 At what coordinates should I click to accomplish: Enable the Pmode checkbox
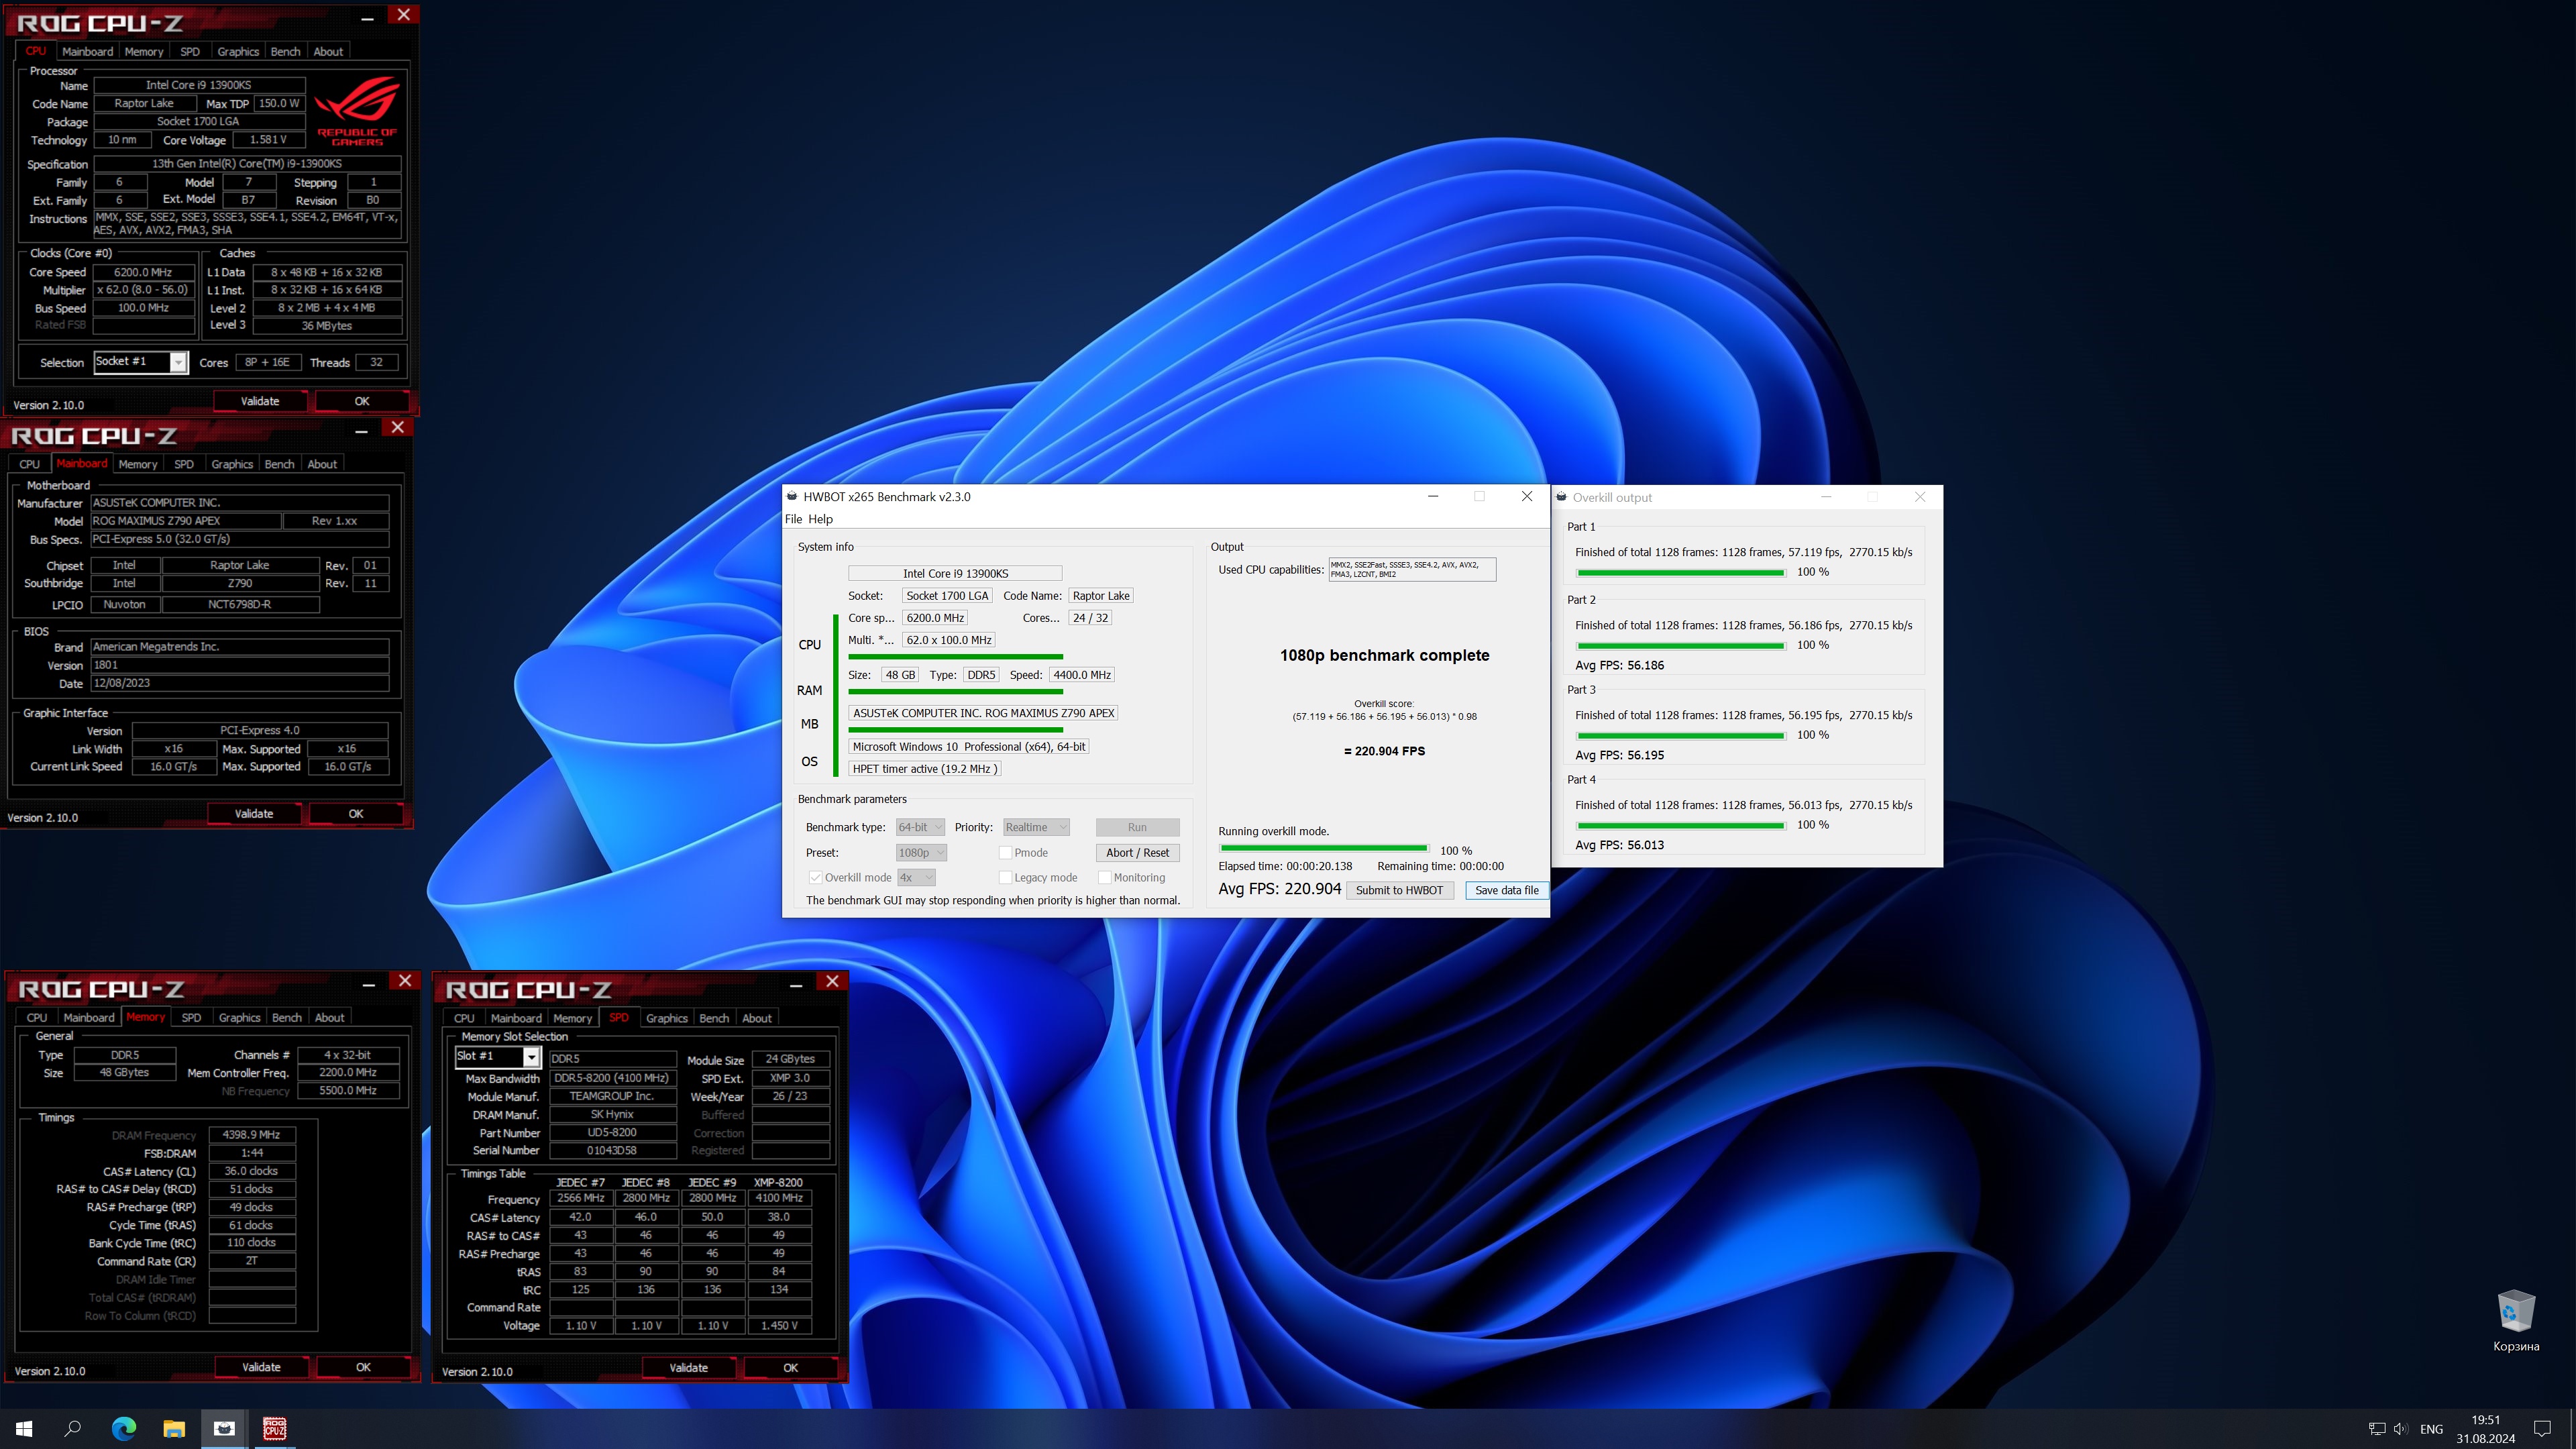[x=1005, y=852]
